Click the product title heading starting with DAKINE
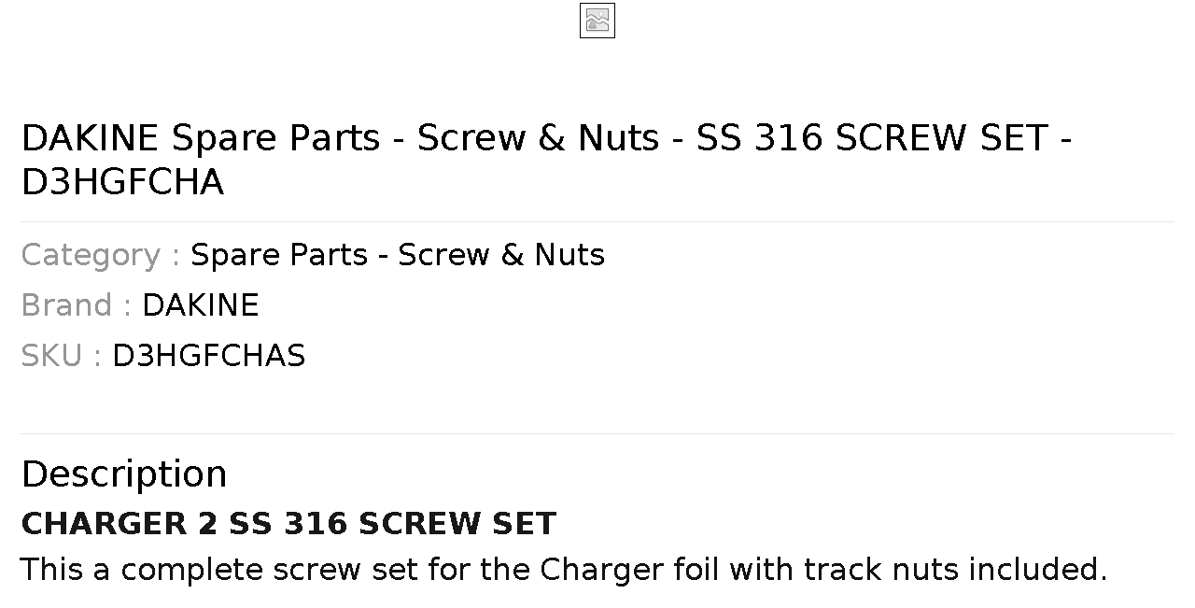1195x608 pixels. pos(546,160)
